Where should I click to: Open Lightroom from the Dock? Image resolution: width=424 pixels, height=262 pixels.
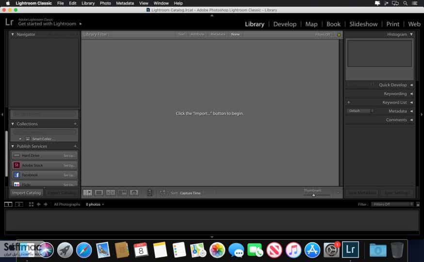[x=350, y=249]
